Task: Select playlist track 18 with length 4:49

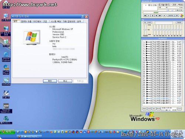Action: (162, 80)
